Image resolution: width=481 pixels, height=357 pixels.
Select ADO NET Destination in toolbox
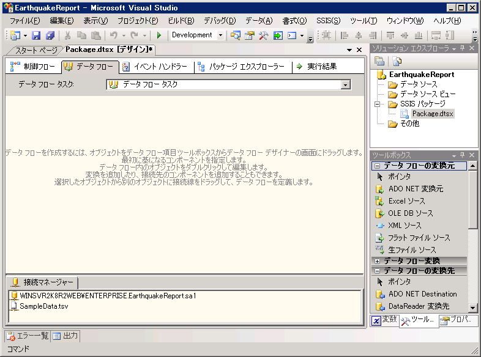coord(422,294)
